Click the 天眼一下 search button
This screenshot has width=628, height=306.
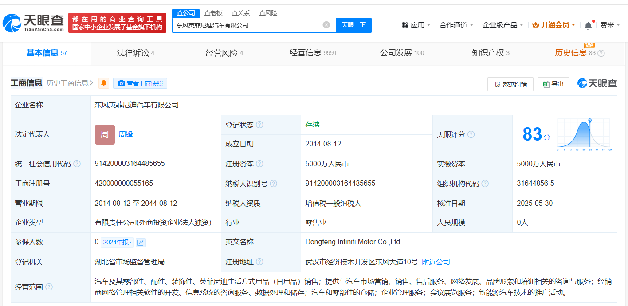(x=353, y=25)
